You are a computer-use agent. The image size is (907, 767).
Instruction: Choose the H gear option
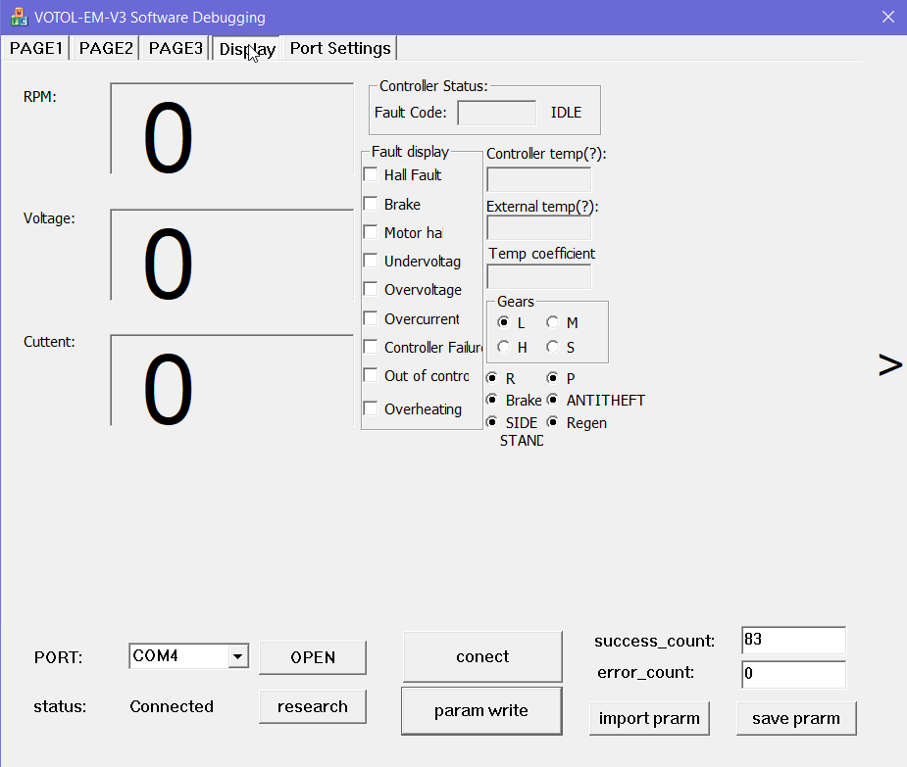pos(504,347)
